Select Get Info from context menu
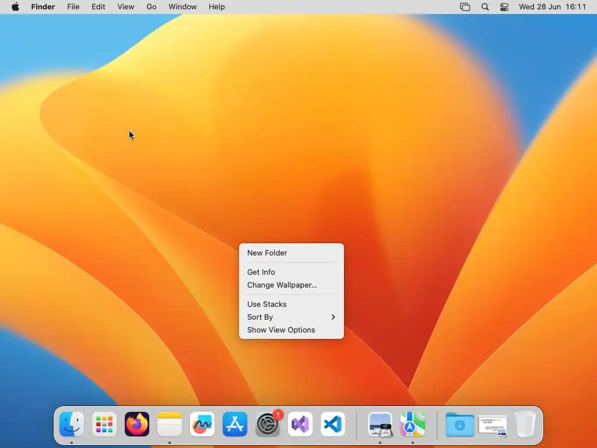This screenshot has height=448, width=597. (292, 272)
